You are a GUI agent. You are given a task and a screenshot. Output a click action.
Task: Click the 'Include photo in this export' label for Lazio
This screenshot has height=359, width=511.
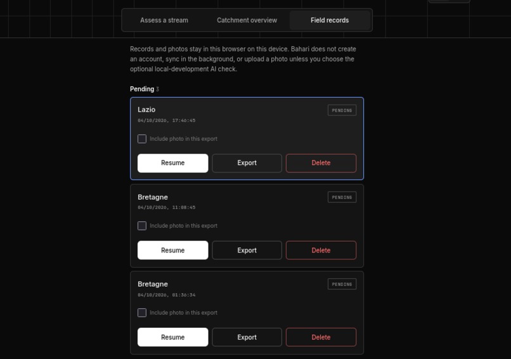[x=183, y=139]
